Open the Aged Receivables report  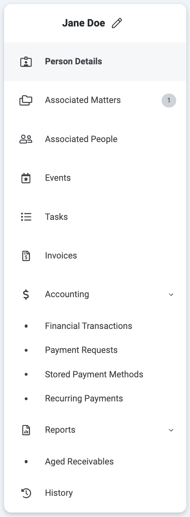click(79, 462)
